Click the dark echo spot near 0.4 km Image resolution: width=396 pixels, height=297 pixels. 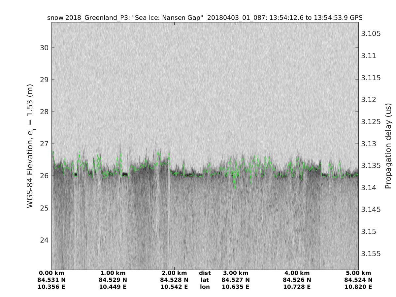(76, 174)
